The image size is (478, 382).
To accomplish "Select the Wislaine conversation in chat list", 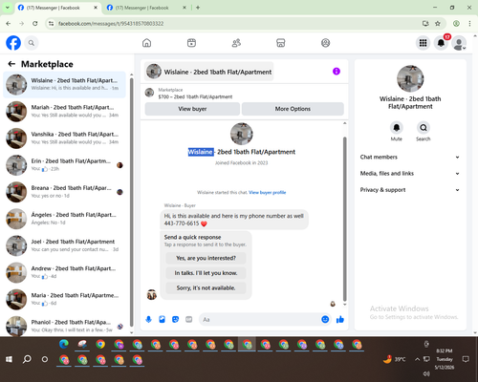I will point(64,84).
